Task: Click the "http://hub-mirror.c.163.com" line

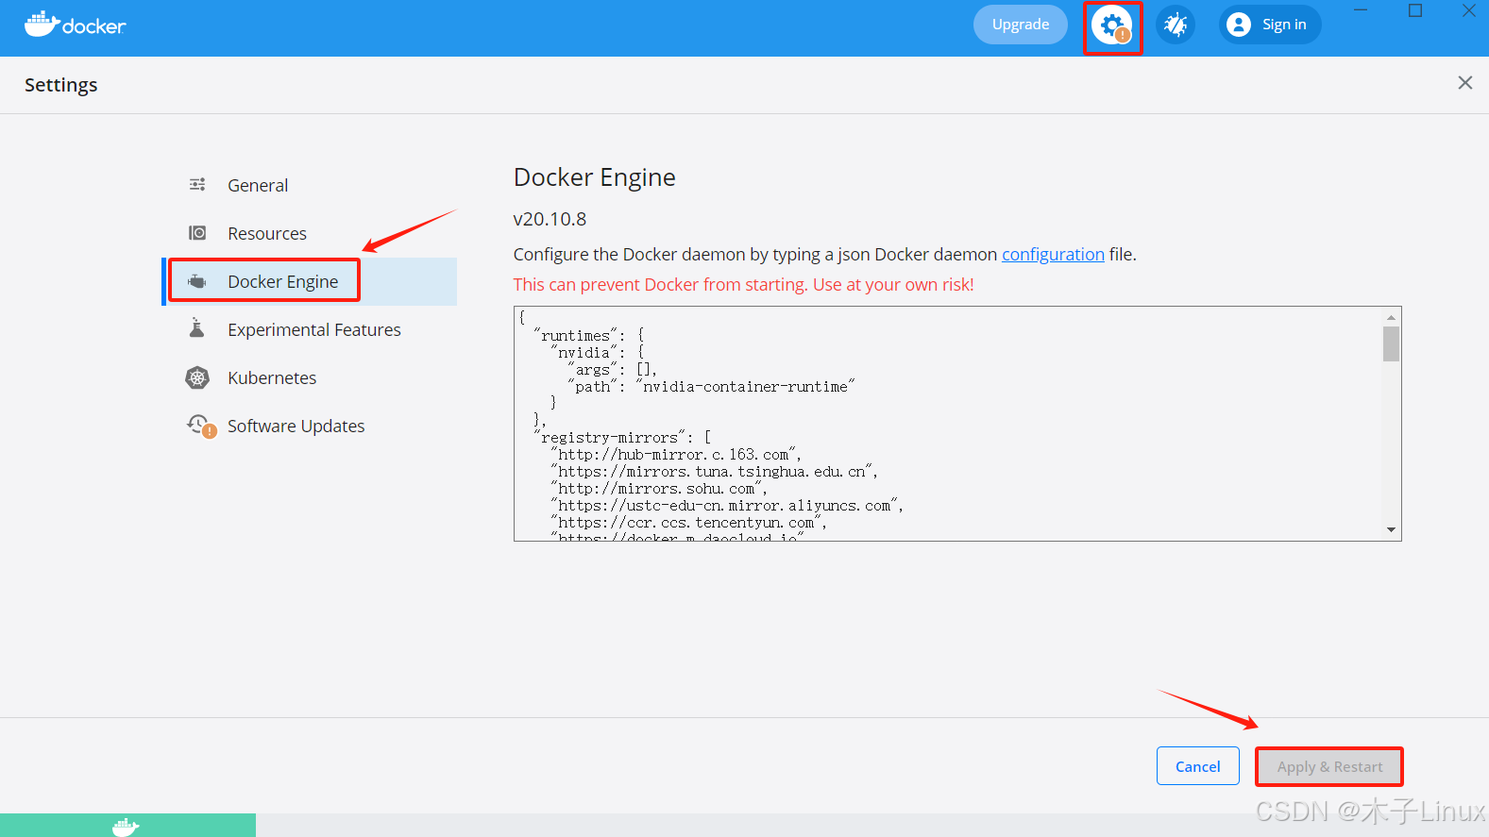Action: pos(676,454)
